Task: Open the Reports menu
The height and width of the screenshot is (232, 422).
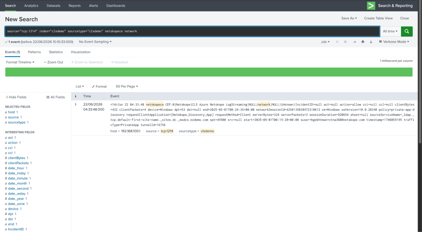Action: pos(75,6)
